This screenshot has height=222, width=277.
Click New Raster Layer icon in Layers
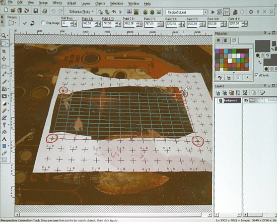point(218,93)
